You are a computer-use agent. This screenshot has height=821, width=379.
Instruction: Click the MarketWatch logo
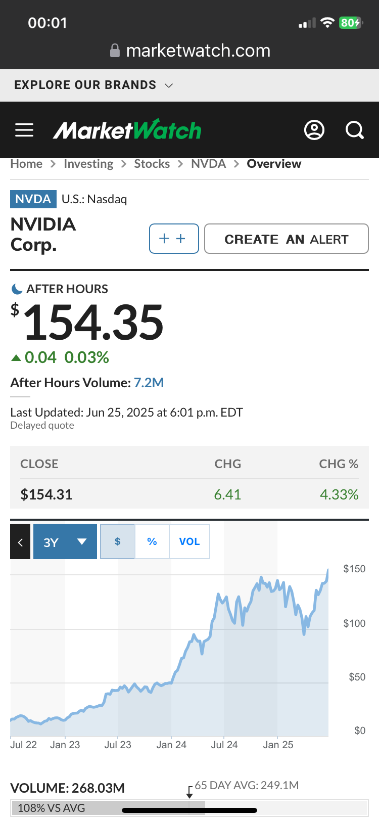tap(127, 130)
